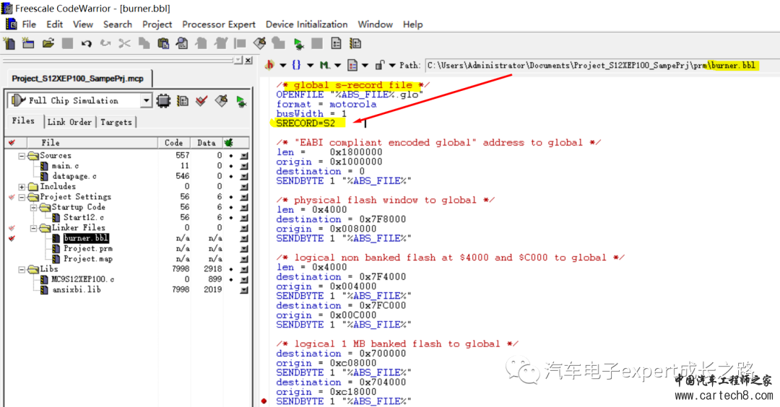Click the Code column header
The image size is (780, 407).
tap(174, 143)
